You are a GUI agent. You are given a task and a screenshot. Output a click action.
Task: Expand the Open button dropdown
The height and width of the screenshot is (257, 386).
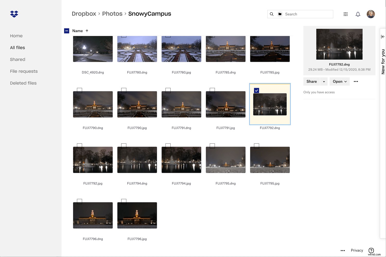coord(346,81)
